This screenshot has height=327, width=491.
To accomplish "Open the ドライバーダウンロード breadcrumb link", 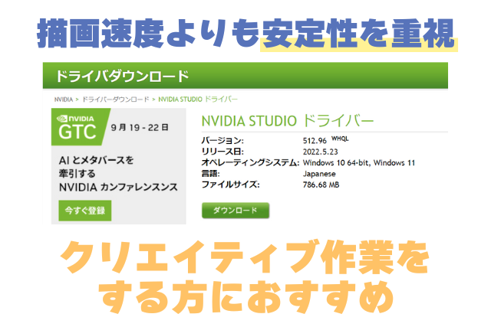I will pyautogui.click(x=115, y=100).
